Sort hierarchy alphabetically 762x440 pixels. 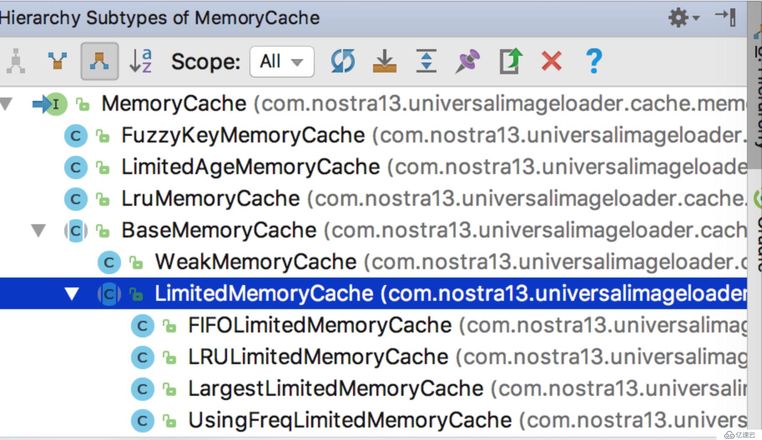point(141,61)
